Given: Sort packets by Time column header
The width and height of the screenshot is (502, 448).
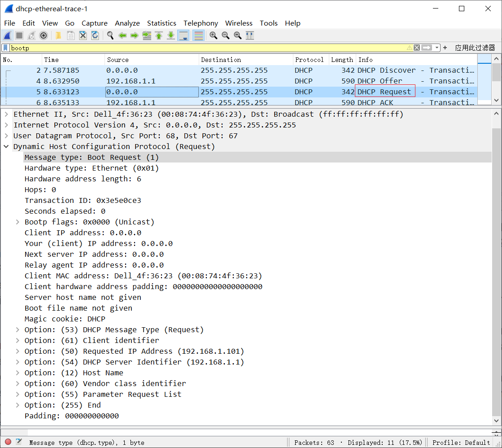Looking at the screenshot, I should [73, 60].
